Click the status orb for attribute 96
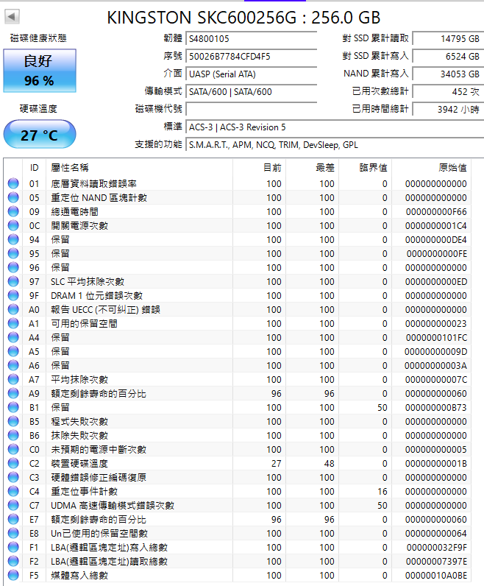 13,267
